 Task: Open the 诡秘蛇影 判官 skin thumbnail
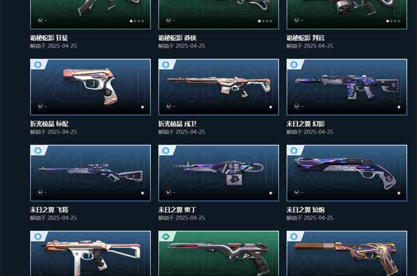(347, 15)
